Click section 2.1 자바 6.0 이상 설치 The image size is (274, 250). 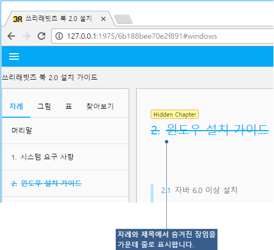(x=199, y=190)
